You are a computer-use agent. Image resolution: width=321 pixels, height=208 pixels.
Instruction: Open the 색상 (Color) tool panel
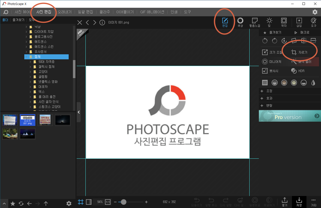(240, 22)
